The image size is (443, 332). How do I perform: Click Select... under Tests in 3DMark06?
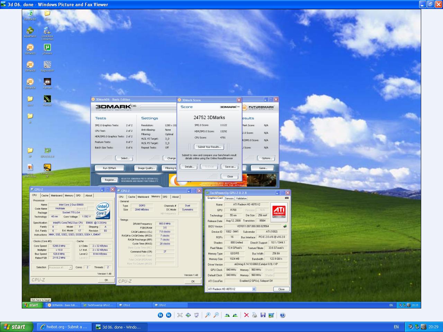pyautogui.click(x=125, y=158)
